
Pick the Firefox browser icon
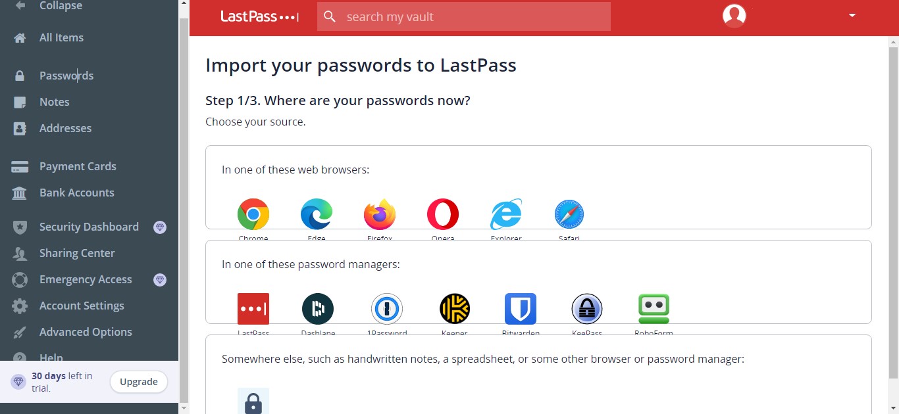pos(380,214)
